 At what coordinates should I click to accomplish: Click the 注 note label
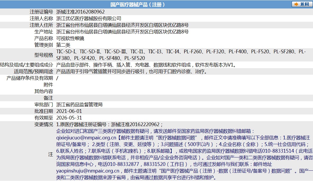(51, 154)
